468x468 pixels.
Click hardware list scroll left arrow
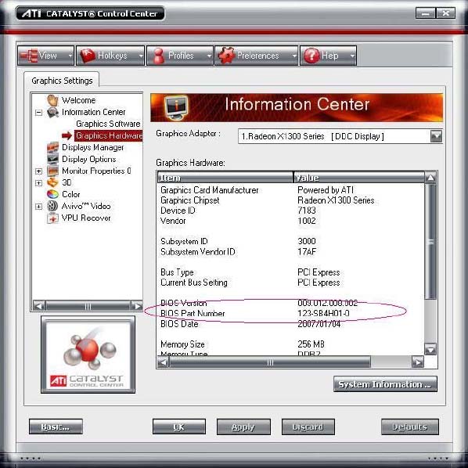pos(163,362)
